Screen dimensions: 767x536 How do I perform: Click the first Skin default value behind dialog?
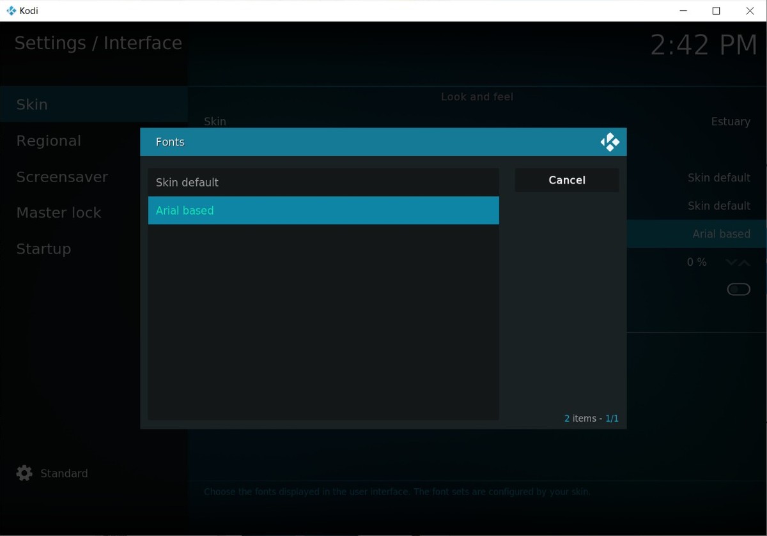click(x=719, y=178)
